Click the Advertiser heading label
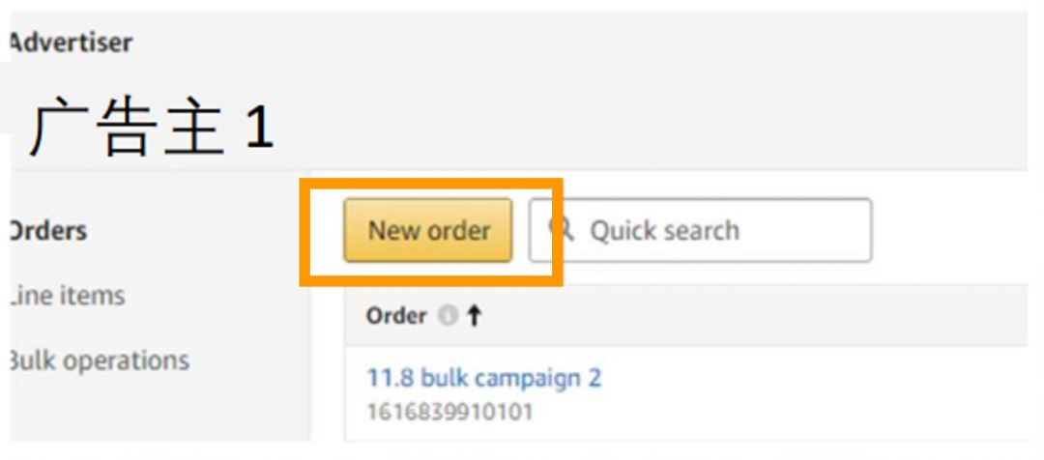This screenshot has width=1044, height=460. point(70,43)
